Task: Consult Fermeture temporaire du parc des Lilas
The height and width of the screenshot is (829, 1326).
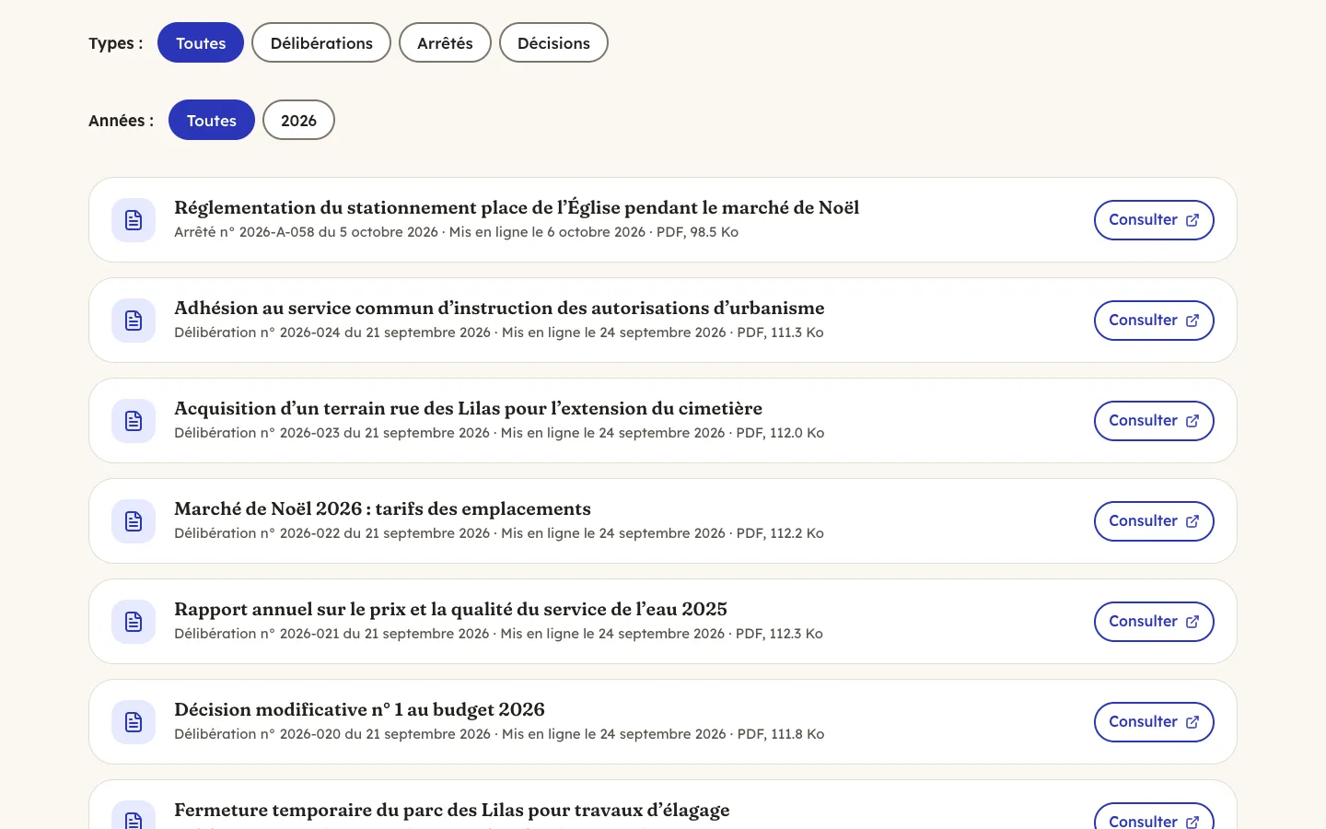Action: click(x=1154, y=816)
